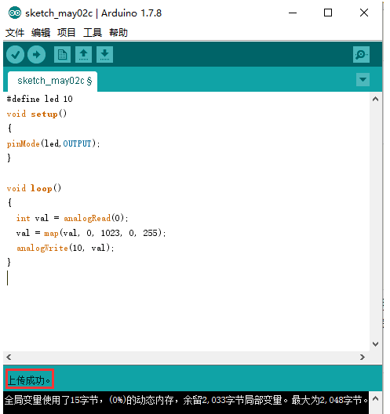Open the 文件 menu
Screen dimensions: 390x414
click(x=15, y=33)
